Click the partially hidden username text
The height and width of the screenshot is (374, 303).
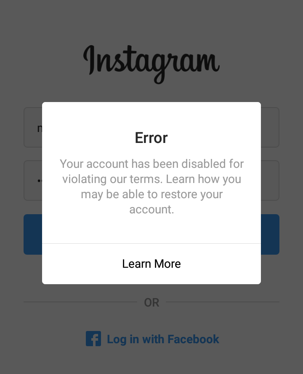[x=40, y=128]
